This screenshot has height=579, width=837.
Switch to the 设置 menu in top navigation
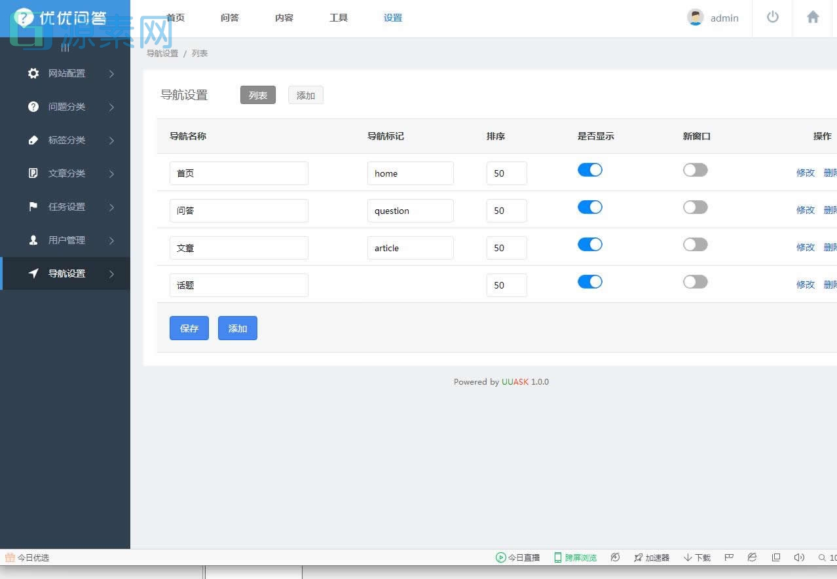coord(392,18)
